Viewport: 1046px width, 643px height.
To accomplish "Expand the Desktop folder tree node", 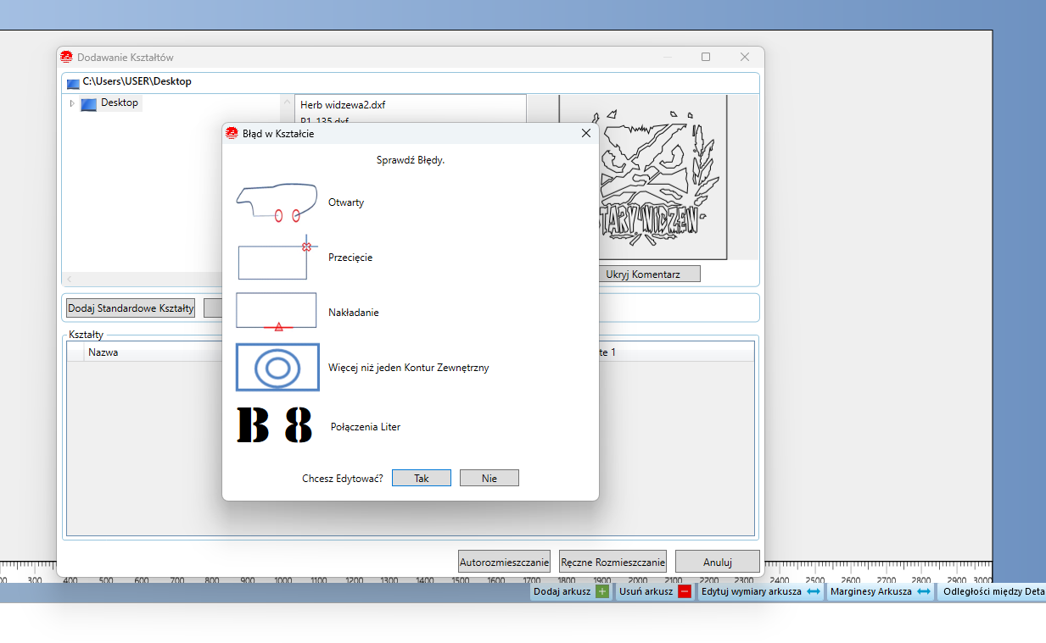I will coord(73,103).
